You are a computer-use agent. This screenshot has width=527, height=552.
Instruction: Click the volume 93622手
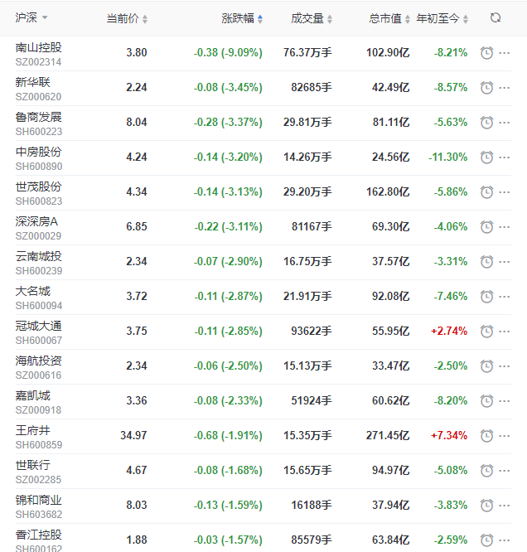coord(312,331)
